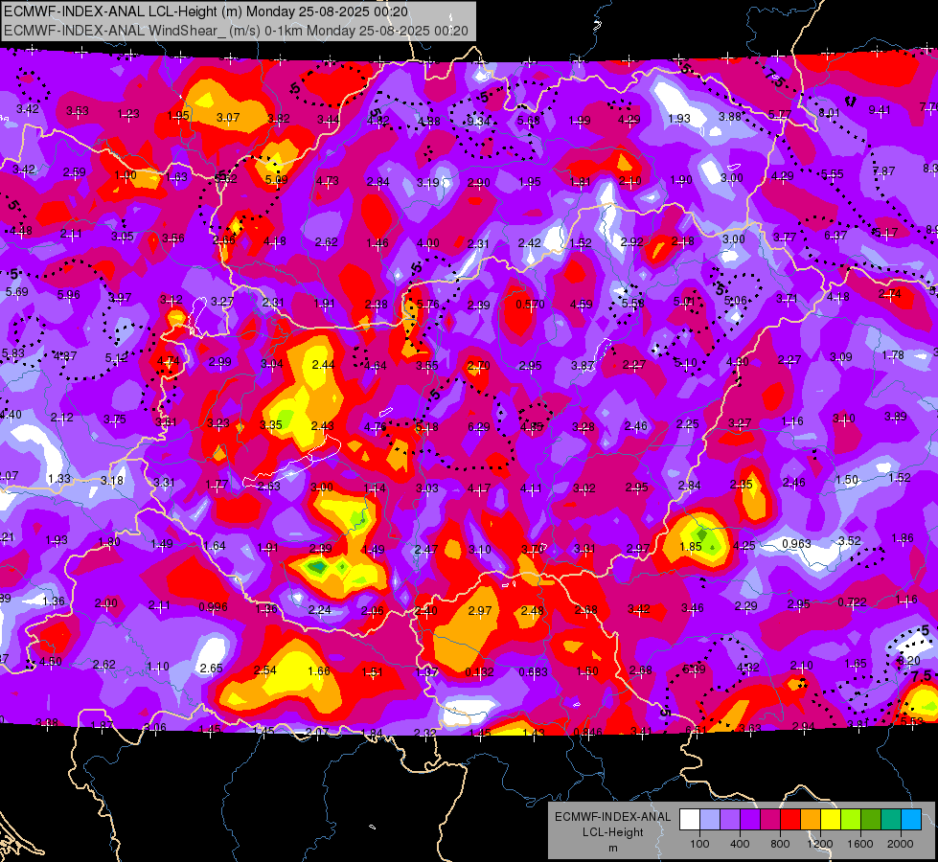The height and width of the screenshot is (862, 938).
Task: Click the wind shear value 3.87
Action: pos(583,365)
